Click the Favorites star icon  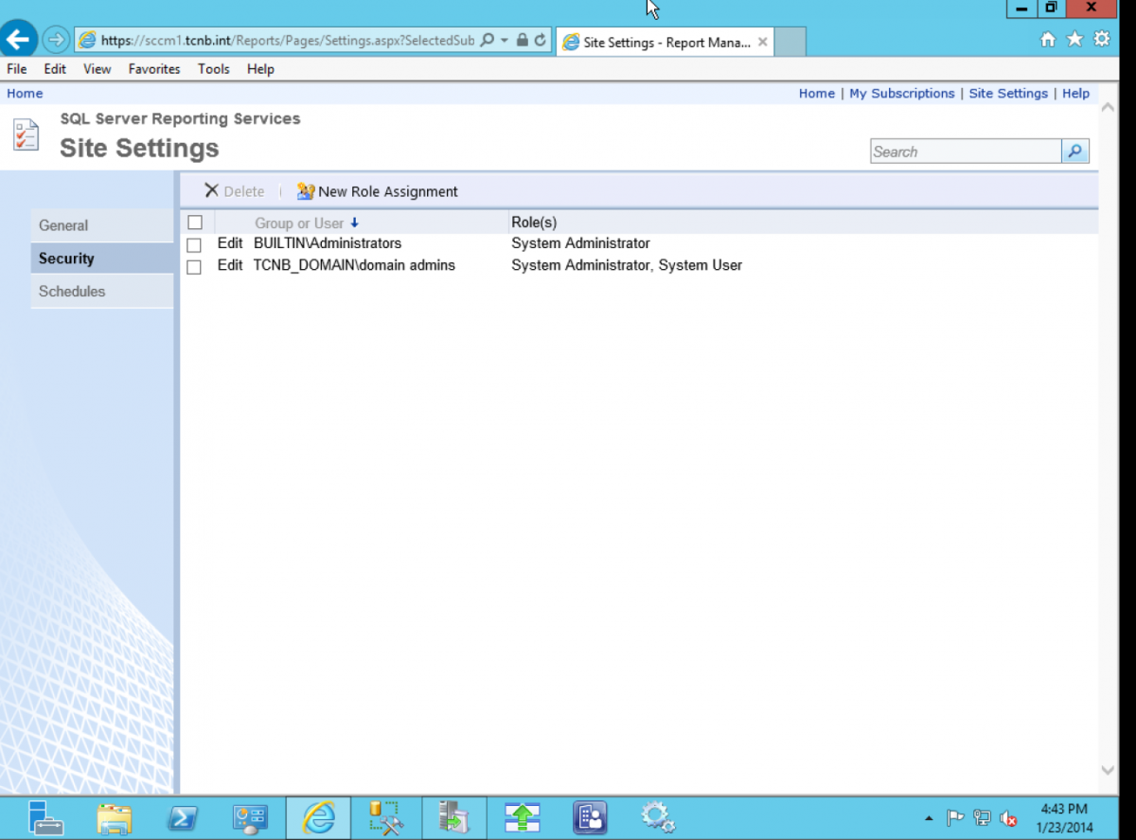pos(1074,40)
